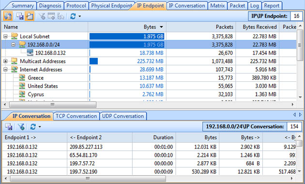This screenshot has width=305, height=184.
Task: Click the upper pane vertical scrollbar thumb
Action: coord(300,46)
